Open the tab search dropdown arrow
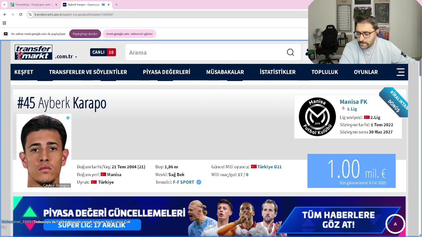The width and height of the screenshot is (422, 237). pos(4,5)
